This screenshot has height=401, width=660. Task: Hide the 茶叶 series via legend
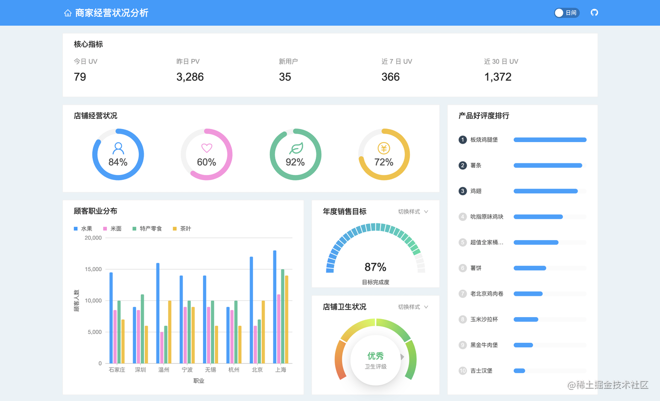(182, 229)
